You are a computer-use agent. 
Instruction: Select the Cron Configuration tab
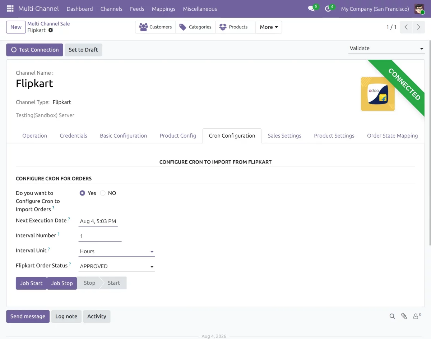coord(232,136)
